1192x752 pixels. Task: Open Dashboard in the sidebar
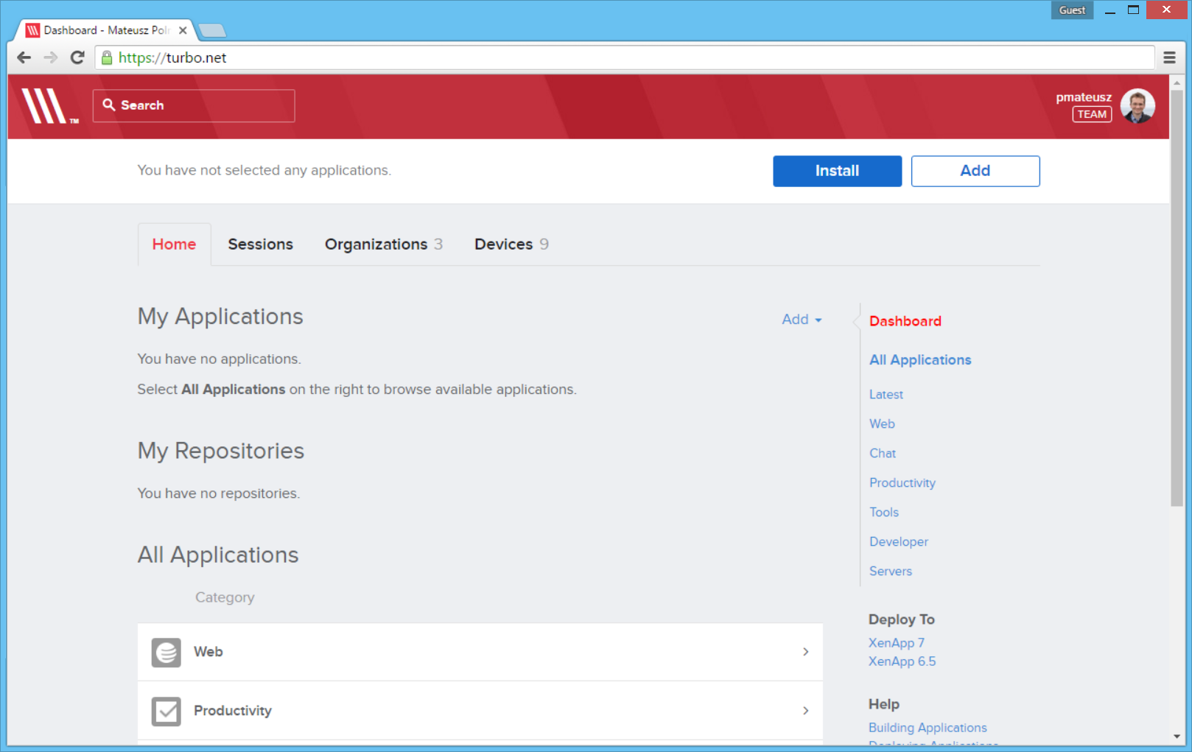[905, 321]
